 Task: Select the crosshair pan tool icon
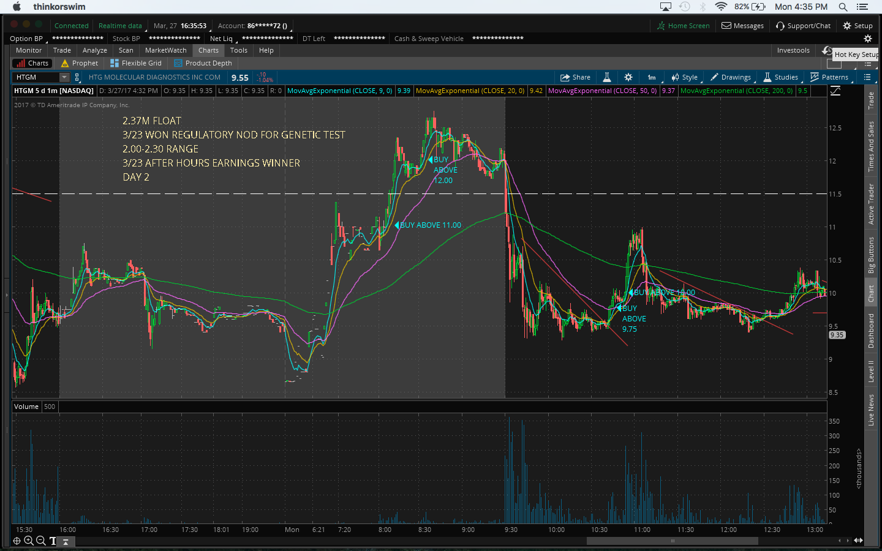17,541
